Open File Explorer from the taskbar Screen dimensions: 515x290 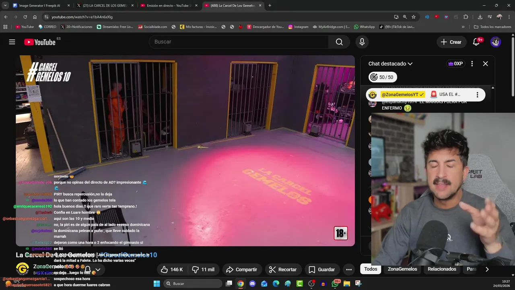(347, 284)
